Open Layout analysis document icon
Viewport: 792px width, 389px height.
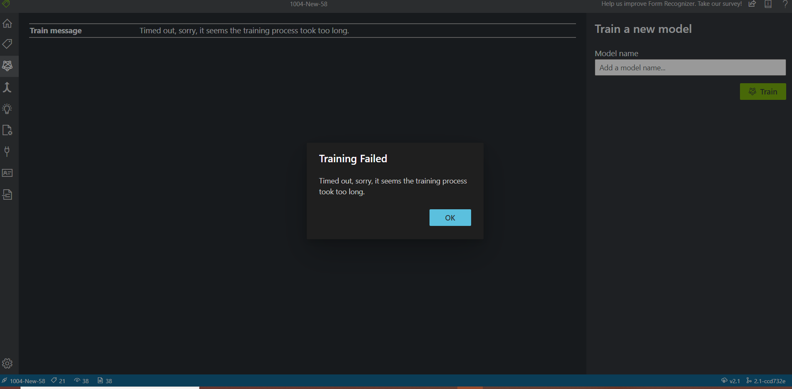click(7, 194)
